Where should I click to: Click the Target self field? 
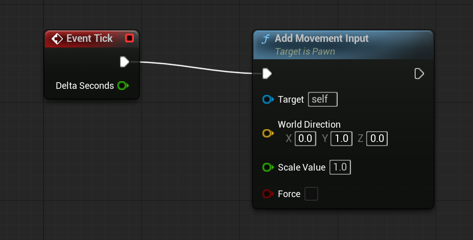323,99
